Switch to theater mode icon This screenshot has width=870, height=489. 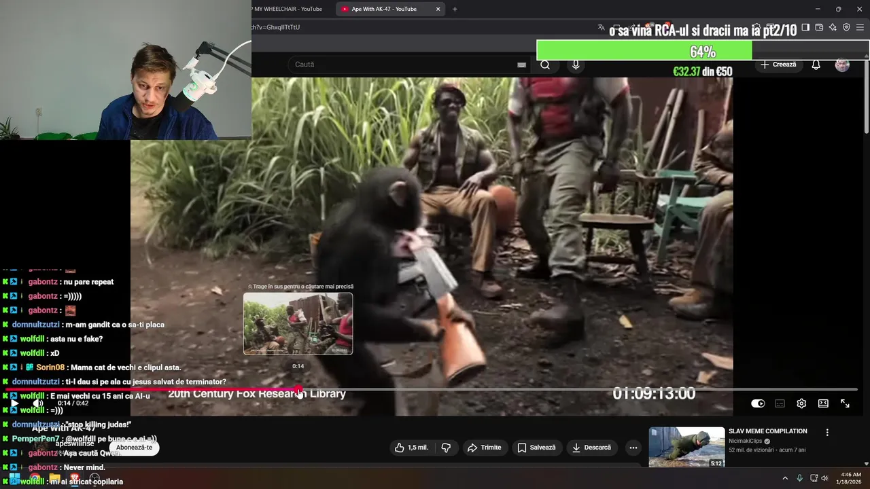click(823, 403)
